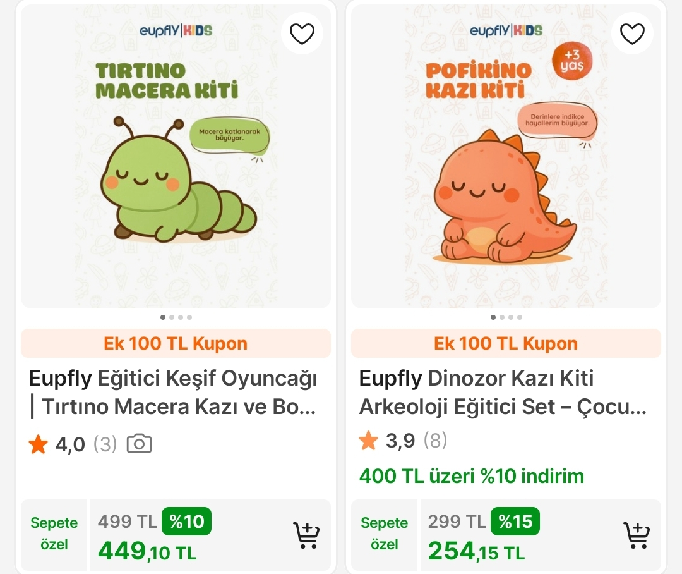Tap the 3,9 rating star icon
This screenshot has height=574, width=682.
369,441
